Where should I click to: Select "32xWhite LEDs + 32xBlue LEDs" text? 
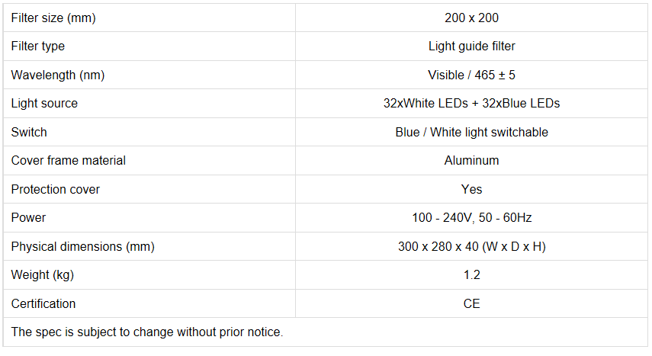[x=471, y=104]
